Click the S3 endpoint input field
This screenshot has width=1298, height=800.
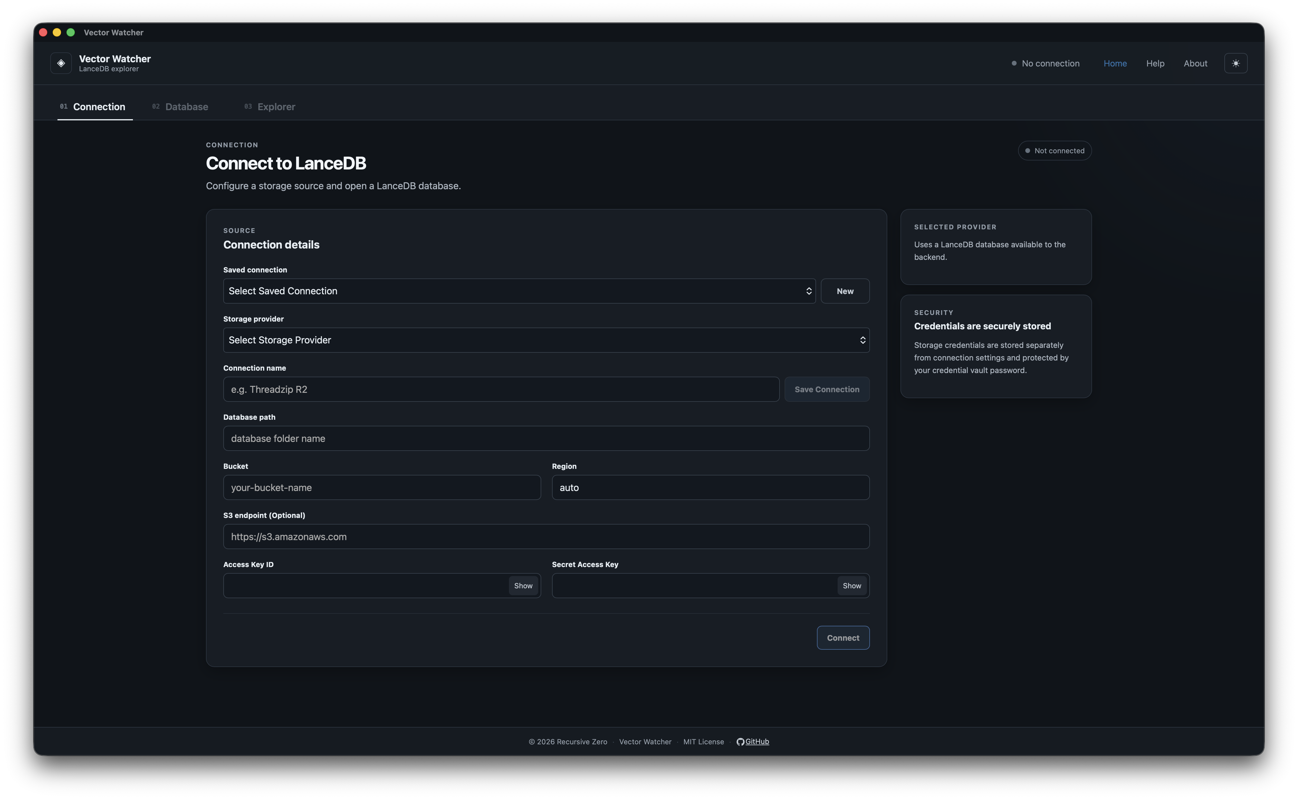pos(546,537)
